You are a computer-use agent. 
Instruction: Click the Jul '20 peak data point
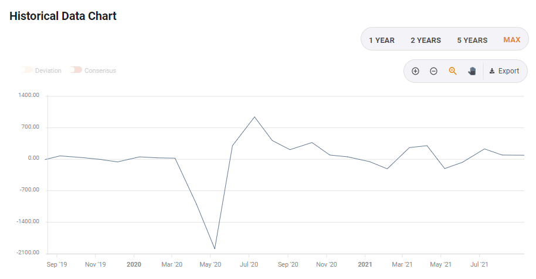pos(255,117)
